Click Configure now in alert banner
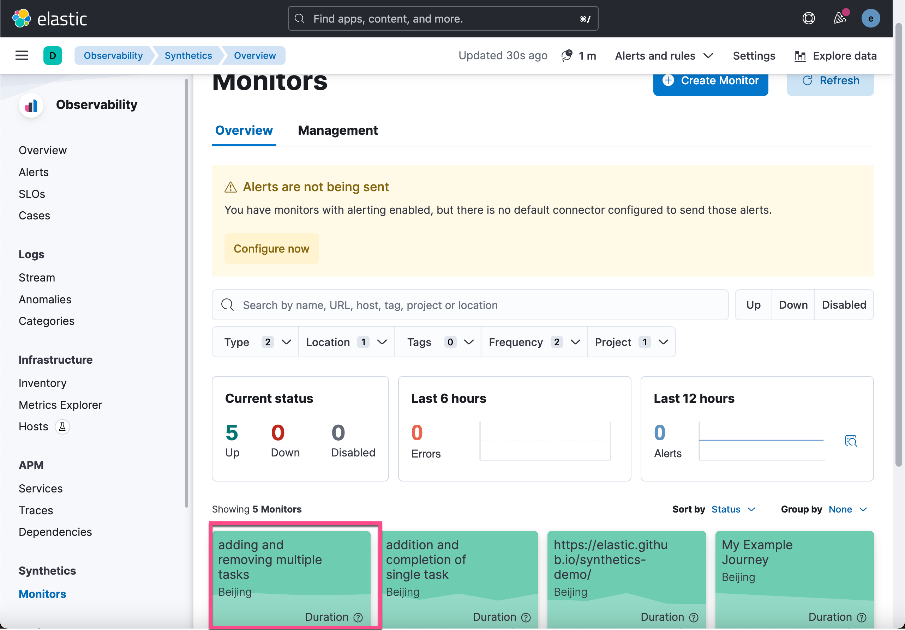The height and width of the screenshot is (630, 905). point(271,249)
